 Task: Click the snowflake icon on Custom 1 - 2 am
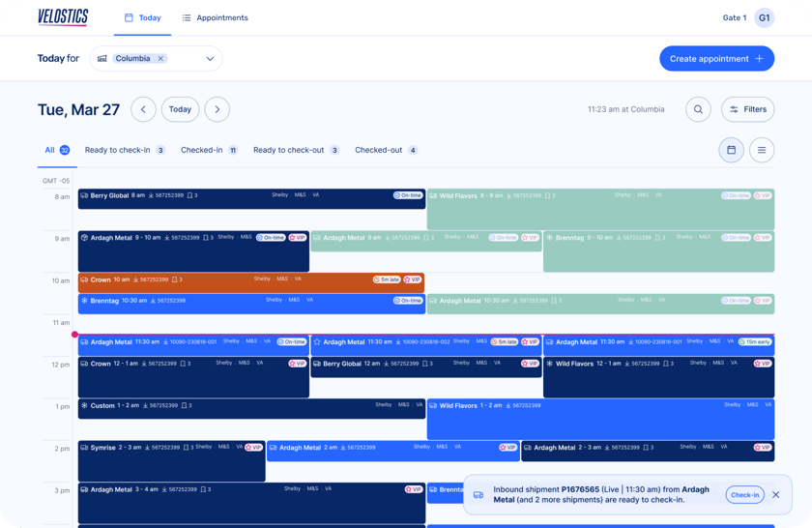(x=84, y=406)
